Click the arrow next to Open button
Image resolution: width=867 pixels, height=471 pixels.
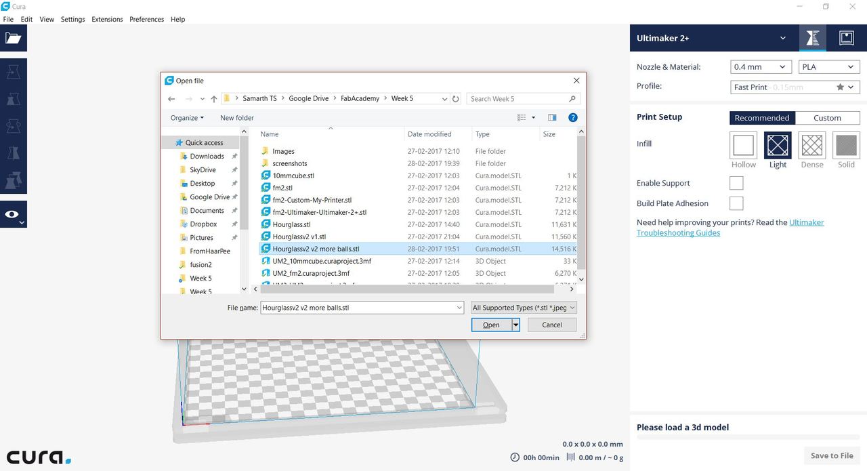[x=516, y=325]
